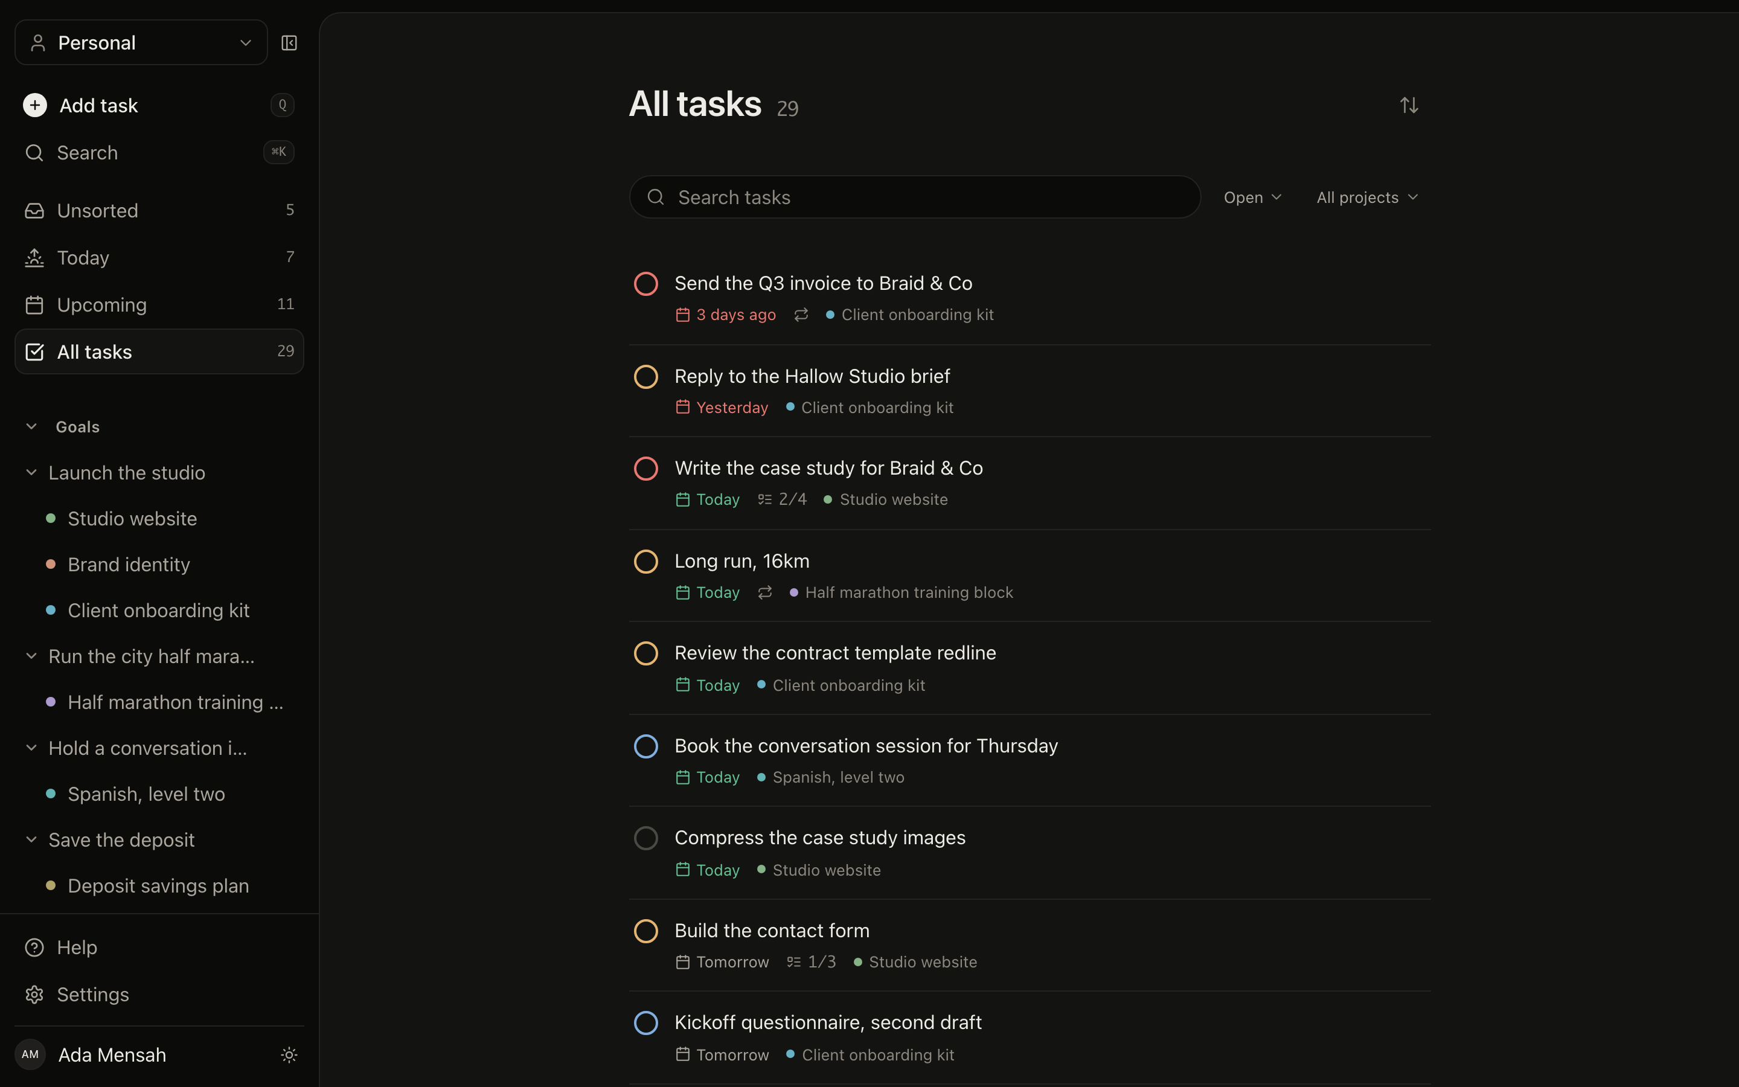Mark Book the conversation session done
Screen dimensions: 1739x1087
coord(646,746)
